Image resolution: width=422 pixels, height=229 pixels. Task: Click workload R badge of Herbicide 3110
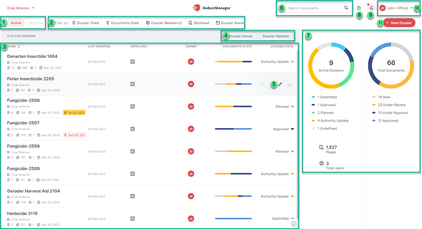[133, 219]
